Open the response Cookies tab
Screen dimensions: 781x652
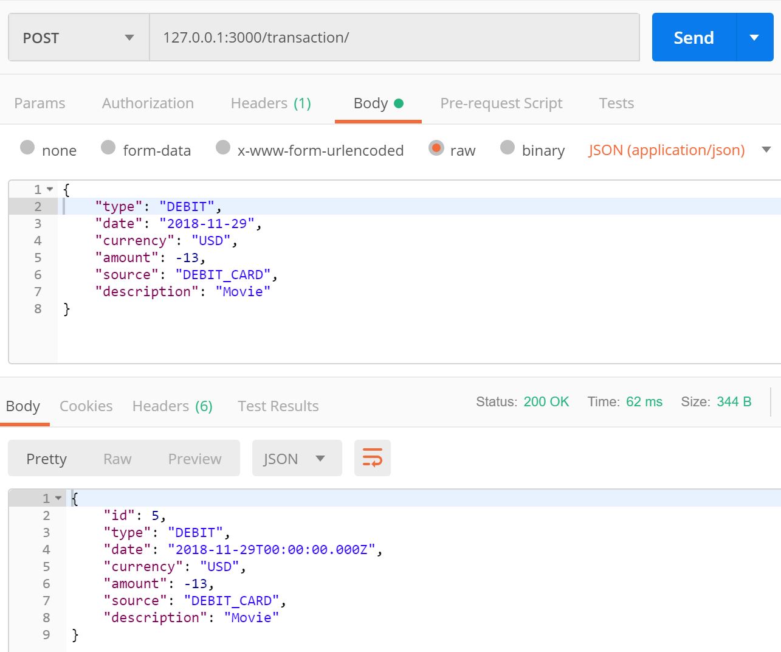86,406
